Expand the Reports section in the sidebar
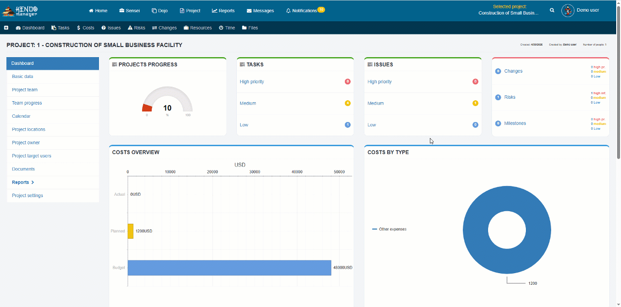 tap(53, 182)
